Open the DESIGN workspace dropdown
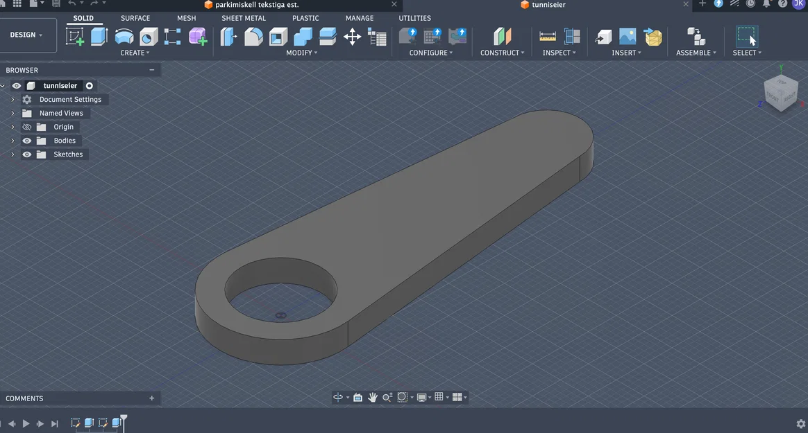 tap(26, 35)
